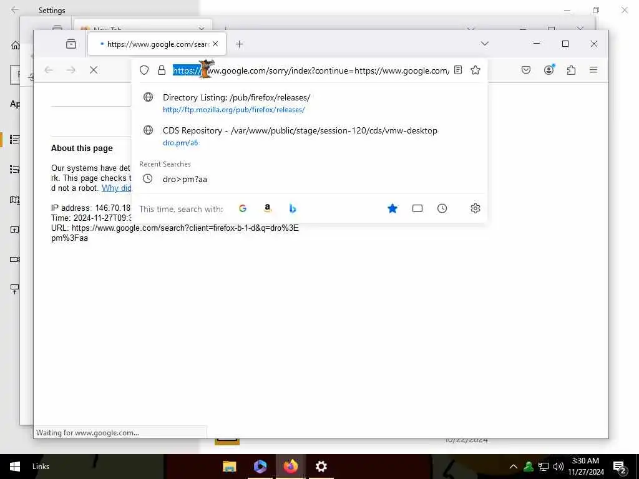The image size is (639, 479).
Task: Open notification center in taskbar
Action: (x=620, y=467)
